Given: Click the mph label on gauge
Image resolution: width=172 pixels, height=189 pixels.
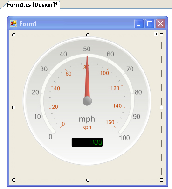Looking at the screenshot, I should tap(87, 119).
